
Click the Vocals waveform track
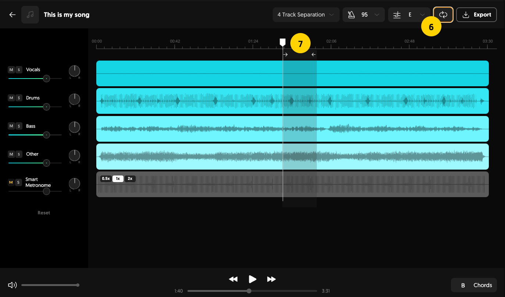tap(293, 73)
